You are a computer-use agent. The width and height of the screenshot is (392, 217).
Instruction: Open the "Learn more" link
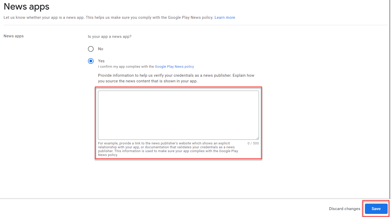[225, 18]
